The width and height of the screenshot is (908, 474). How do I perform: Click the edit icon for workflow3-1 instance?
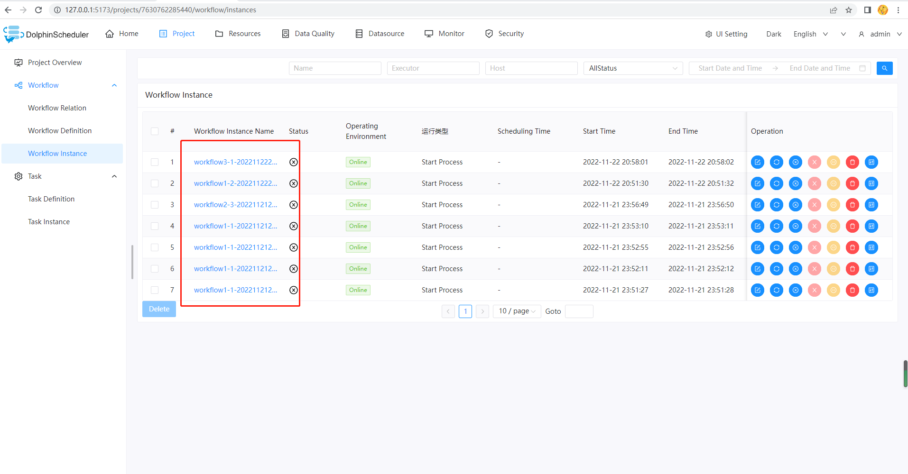pos(758,162)
